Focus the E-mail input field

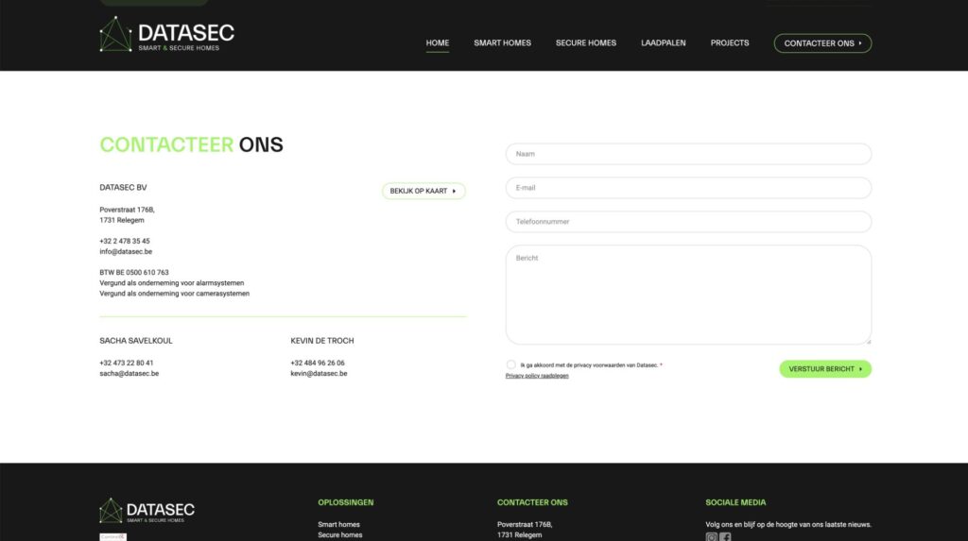[x=688, y=188]
